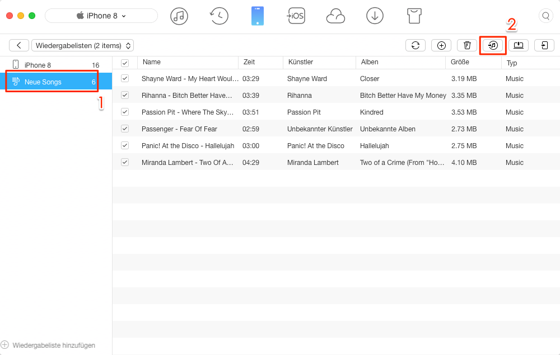This screenshot has width=560, height=355.
Task: Click the add plus button
Action: [x=441, y=45]
